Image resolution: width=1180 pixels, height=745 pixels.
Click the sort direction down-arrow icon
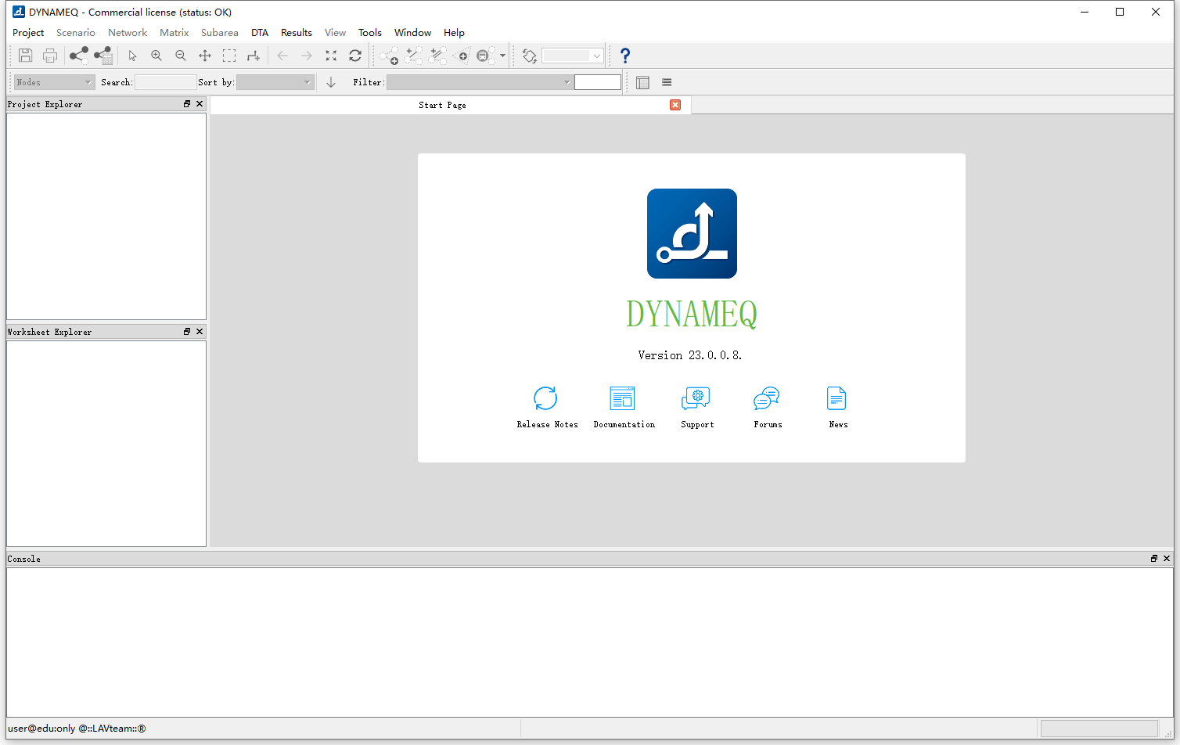[x=331, y=82]
